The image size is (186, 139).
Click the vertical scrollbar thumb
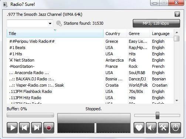point(177,38)
